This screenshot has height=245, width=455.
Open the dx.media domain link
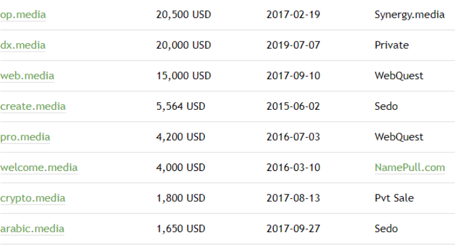tap(23, 45)
